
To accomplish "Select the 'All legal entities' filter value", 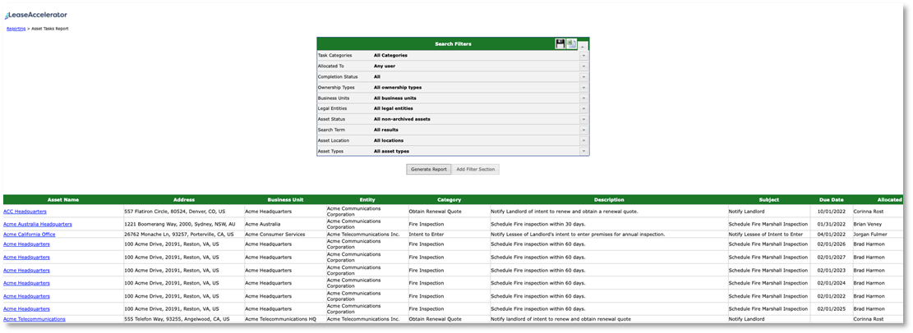I will pyautogui.click(x=394, y=108).
